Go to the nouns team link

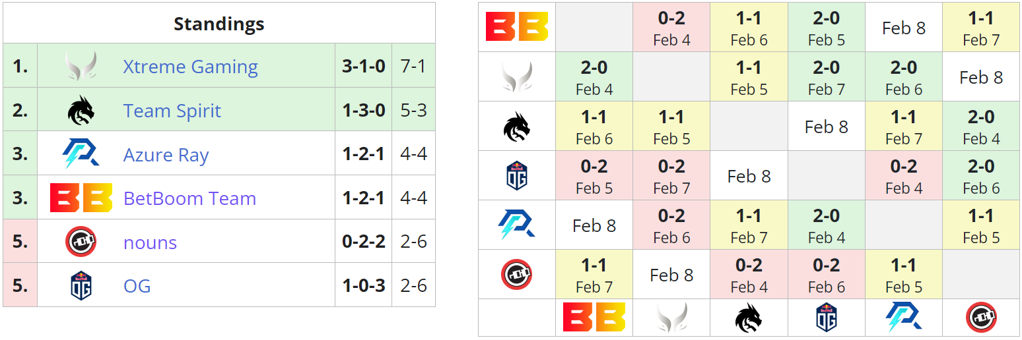click(150, 242)
